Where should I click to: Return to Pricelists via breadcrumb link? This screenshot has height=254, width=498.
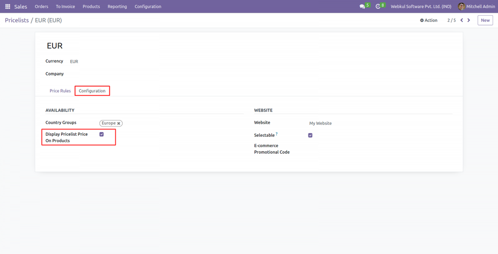click(x=17, y=20)
